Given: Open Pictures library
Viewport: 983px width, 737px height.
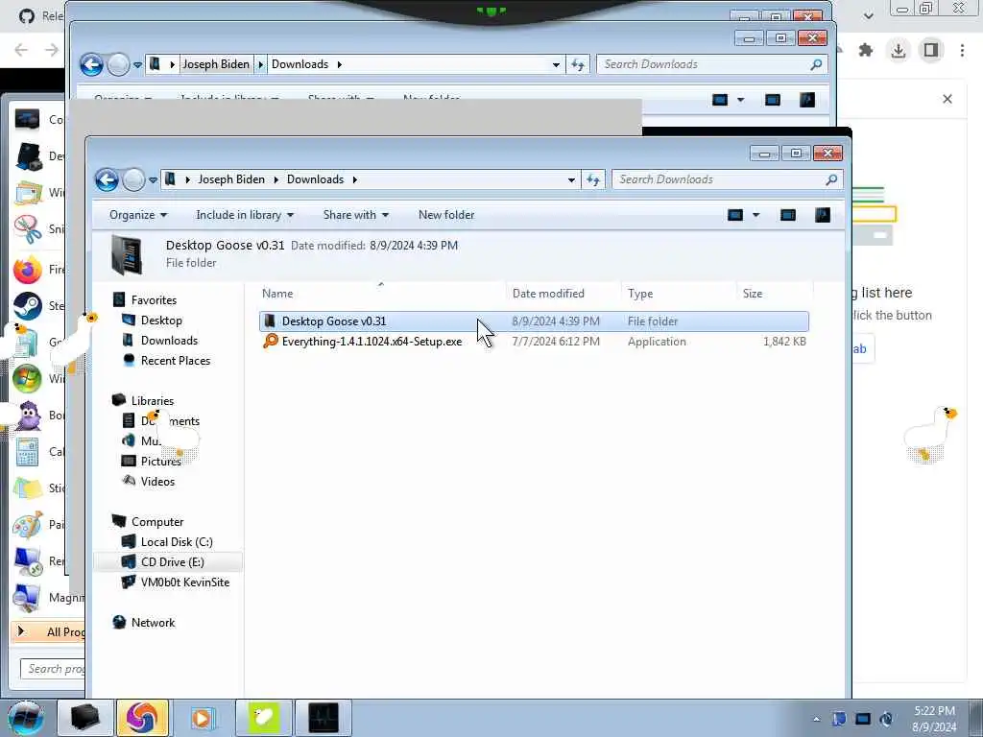Looking at the screenshot, I should (160, 462).
